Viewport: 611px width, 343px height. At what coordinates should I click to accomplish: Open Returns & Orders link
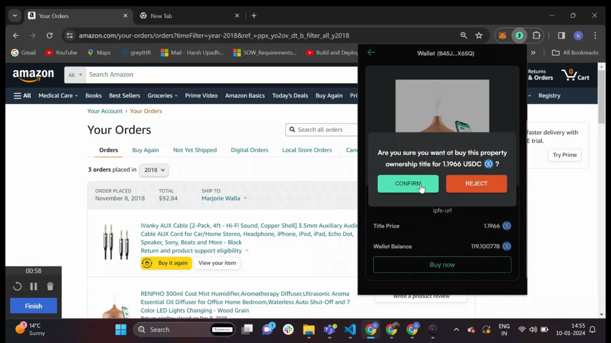(x=540, y=75)
